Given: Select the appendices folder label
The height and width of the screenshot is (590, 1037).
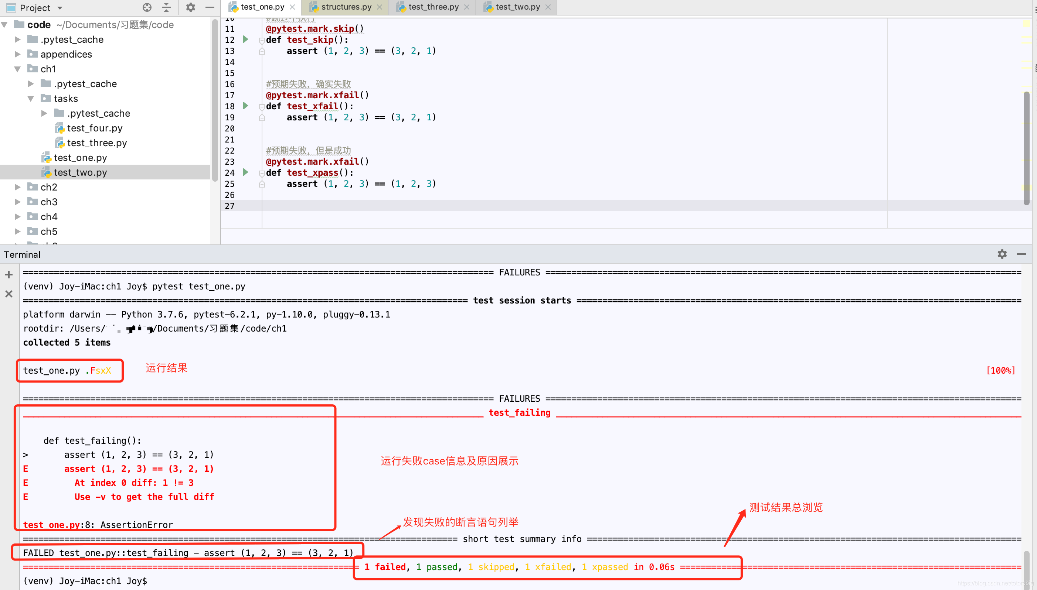Looking at the screenshot, I should pyautogui.click(x=66, y=54).
